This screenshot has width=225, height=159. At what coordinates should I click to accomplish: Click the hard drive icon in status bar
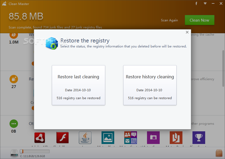coord(14,153)
